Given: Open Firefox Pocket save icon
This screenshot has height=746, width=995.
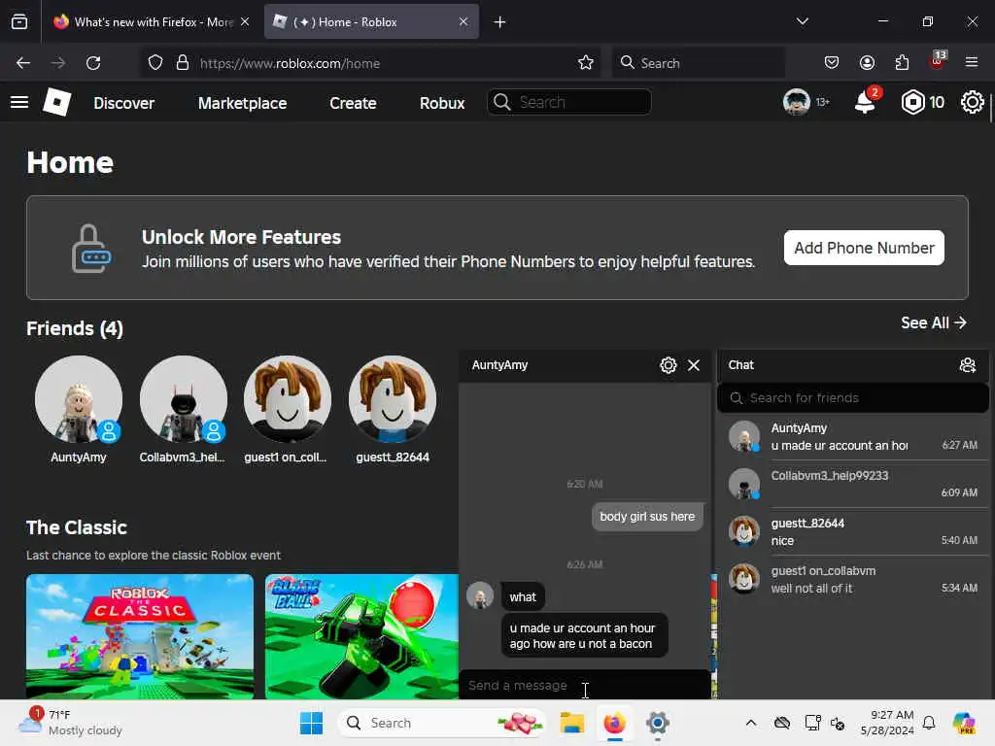Looking at the screenshot, I should coord(832,63).
